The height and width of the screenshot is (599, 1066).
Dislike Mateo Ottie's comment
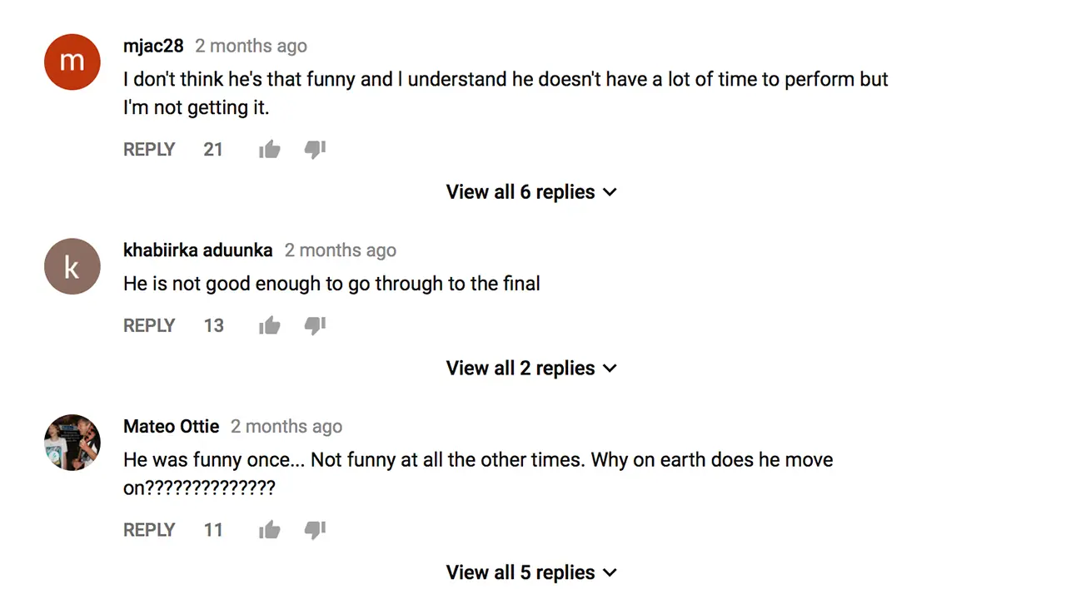click(x=315, y=530)
